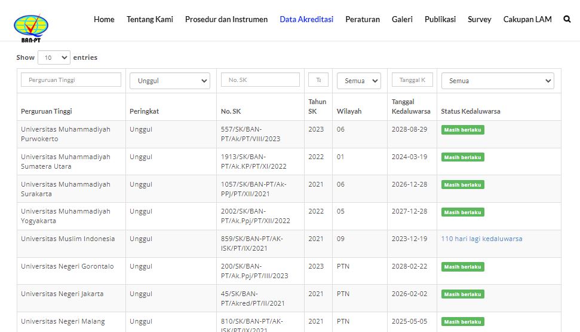Navigate to Galeri page

point(402,19)
